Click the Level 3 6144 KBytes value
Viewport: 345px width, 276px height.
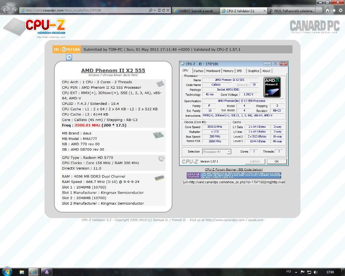(x=257, y=141)
